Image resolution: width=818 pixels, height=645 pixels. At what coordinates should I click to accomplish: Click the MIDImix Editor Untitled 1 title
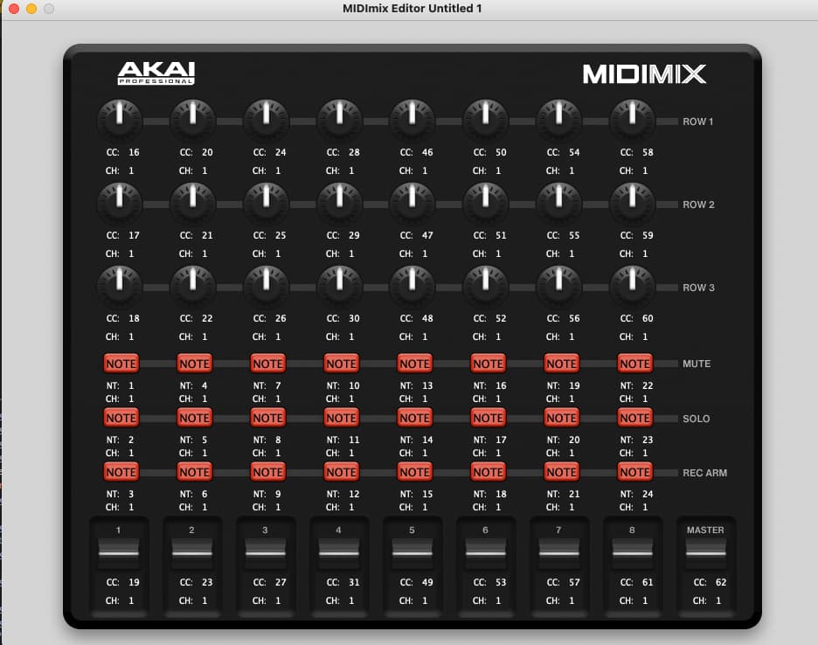click(412, 9)
